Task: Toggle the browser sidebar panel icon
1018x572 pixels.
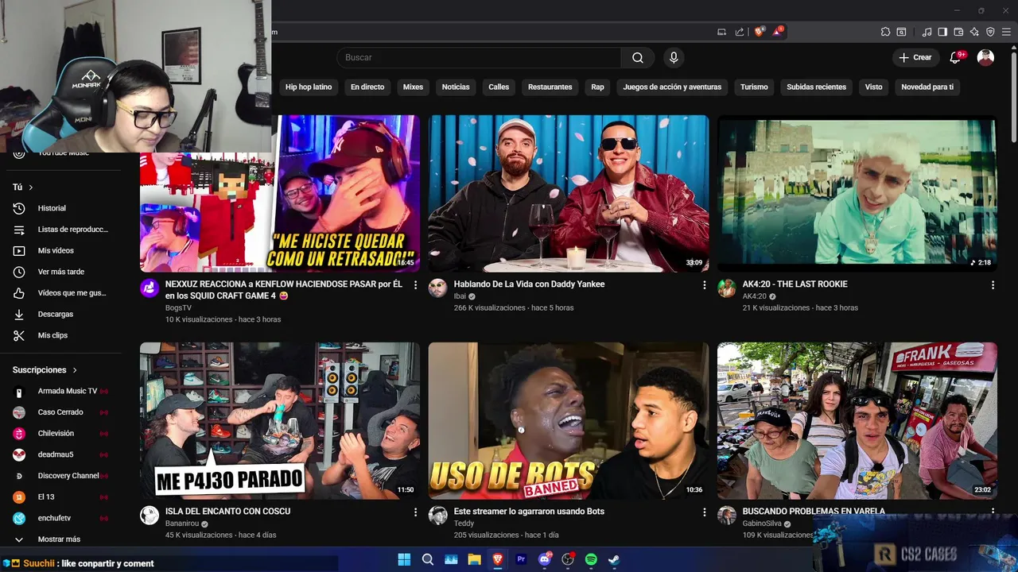Action: [x=942, y=32]
